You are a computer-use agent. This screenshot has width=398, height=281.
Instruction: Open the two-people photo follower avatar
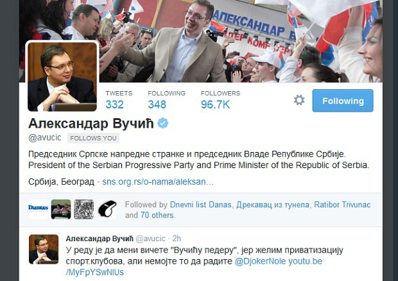click(x=61, y=209)
